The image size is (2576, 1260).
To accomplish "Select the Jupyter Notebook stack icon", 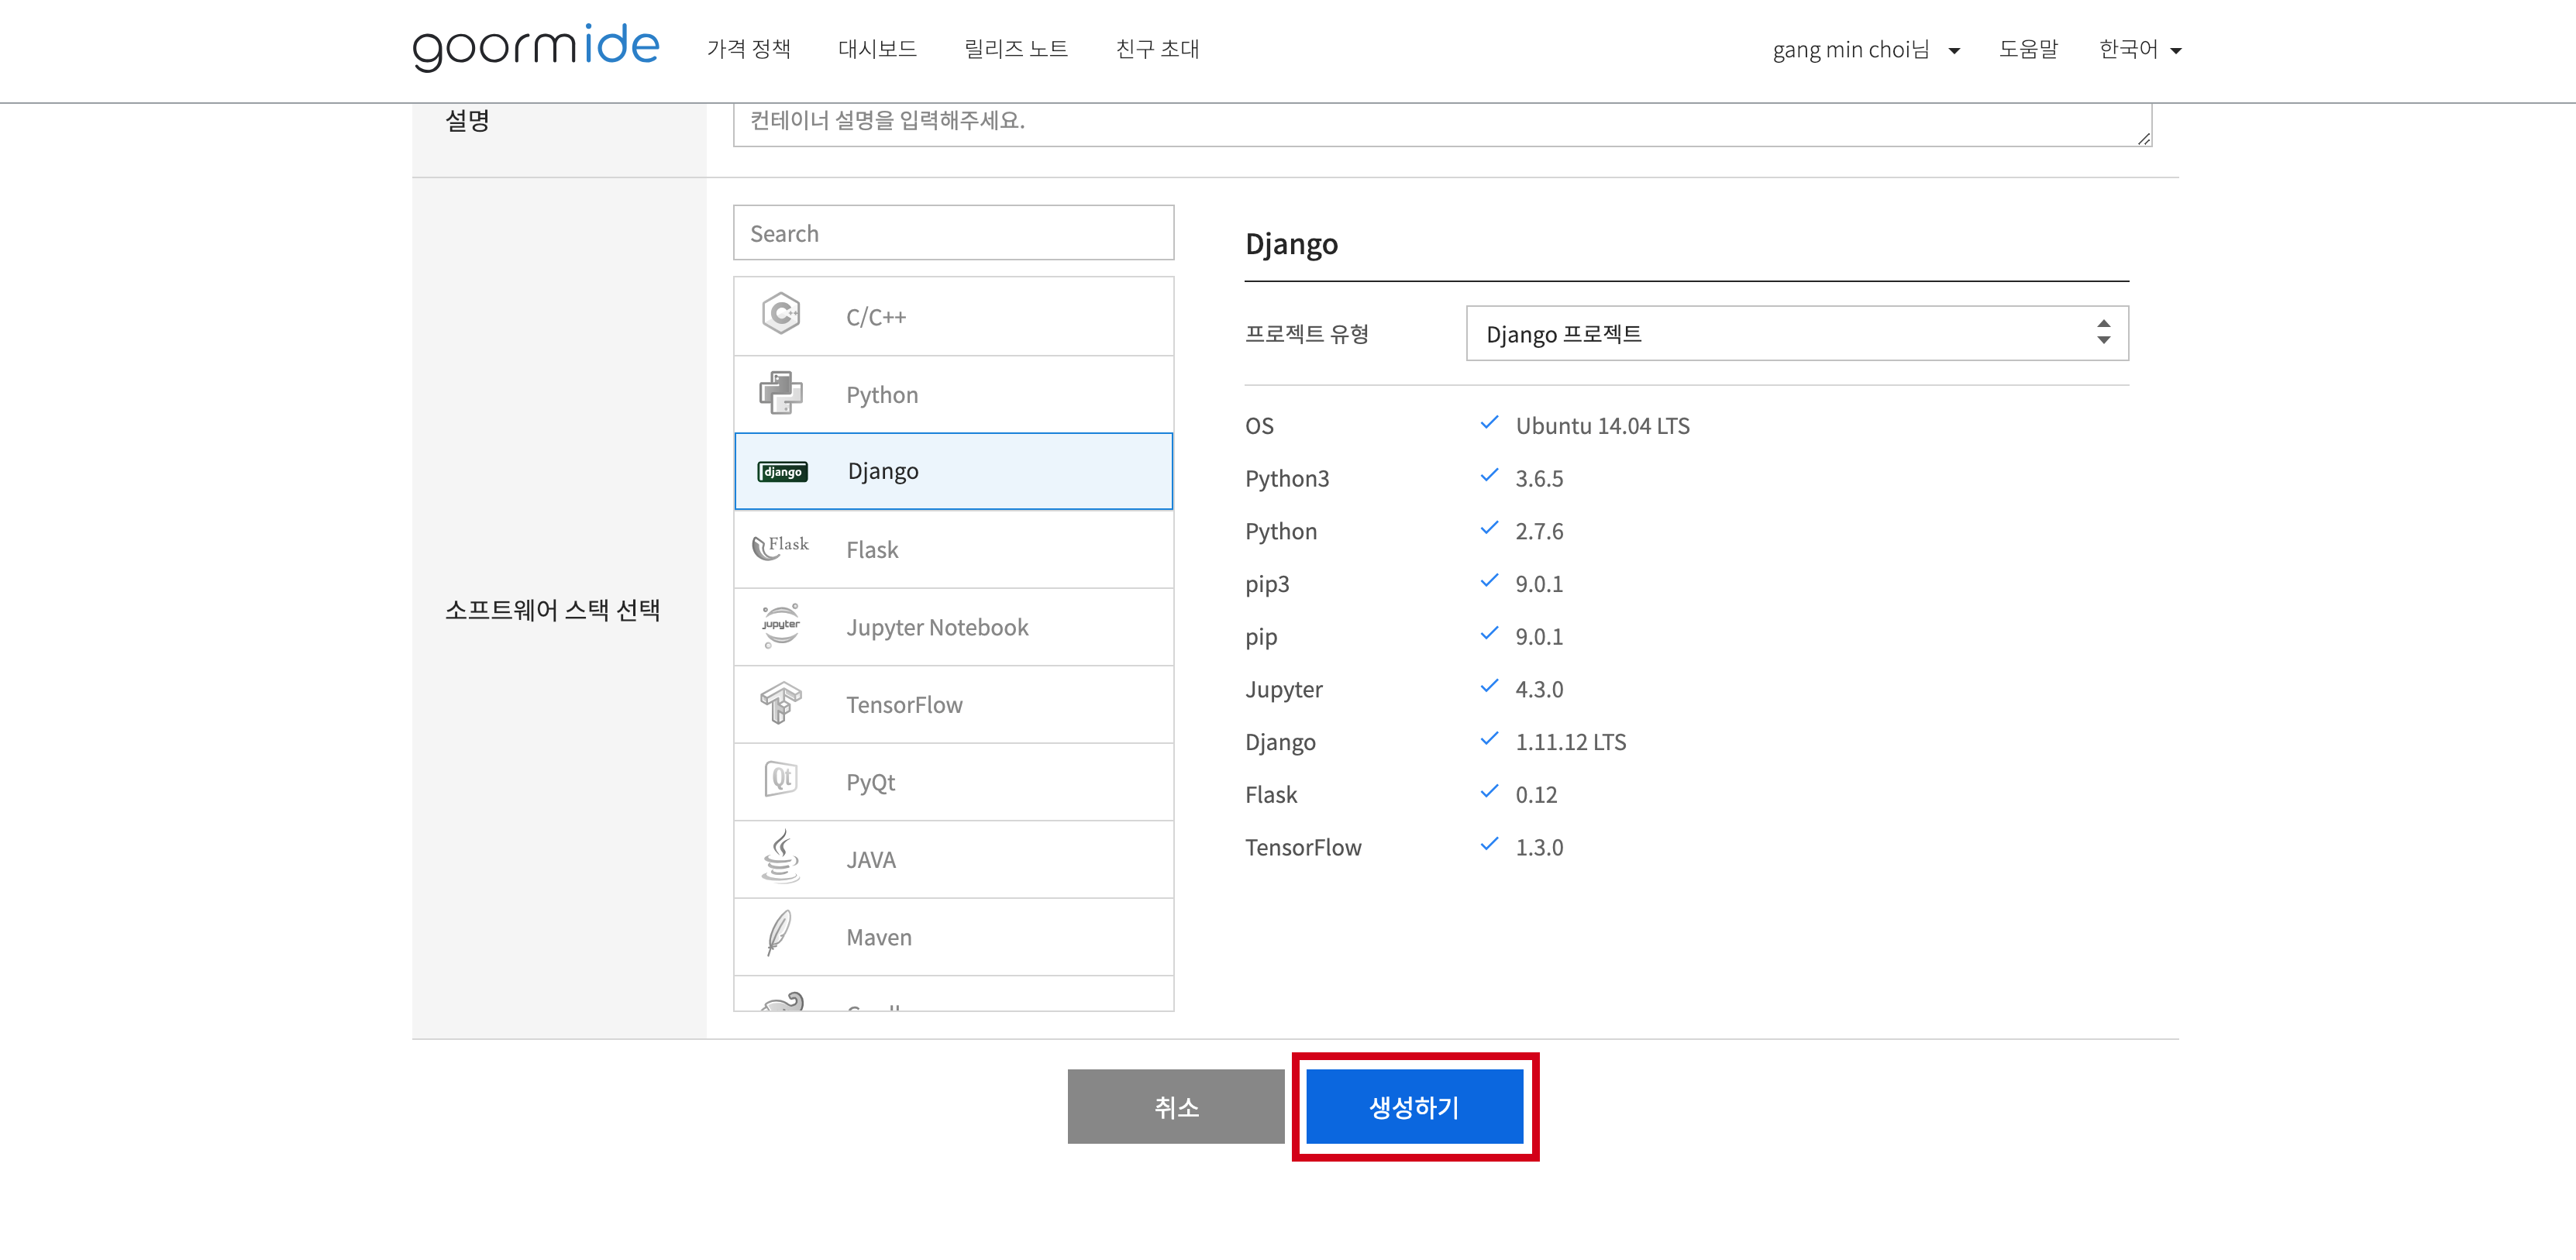I will click(x=780, y=626).
